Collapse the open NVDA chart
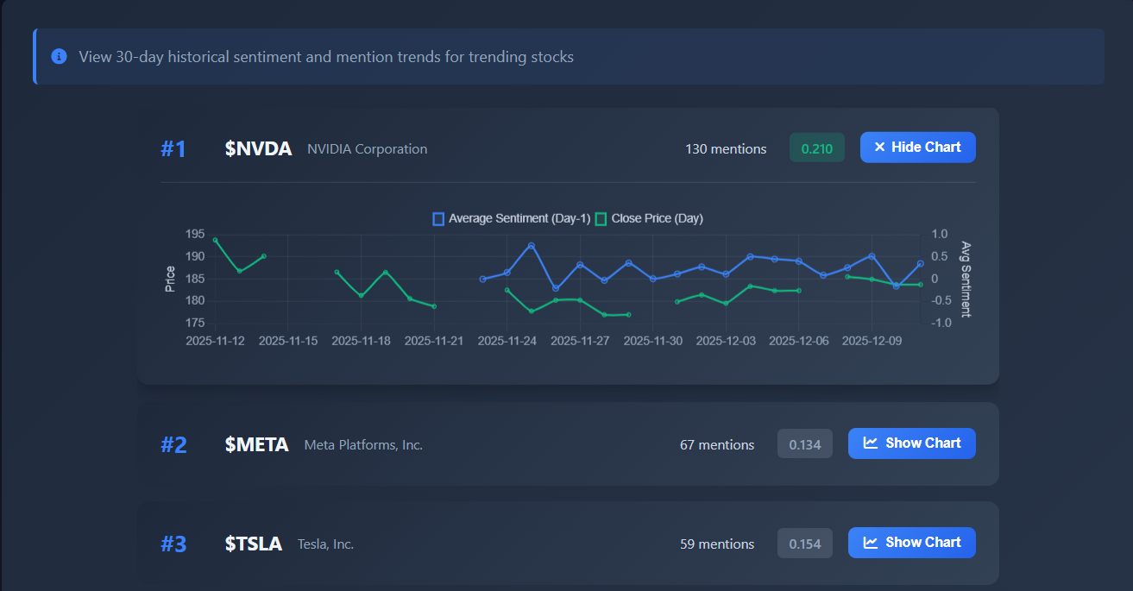 click(x=917, y=147)
